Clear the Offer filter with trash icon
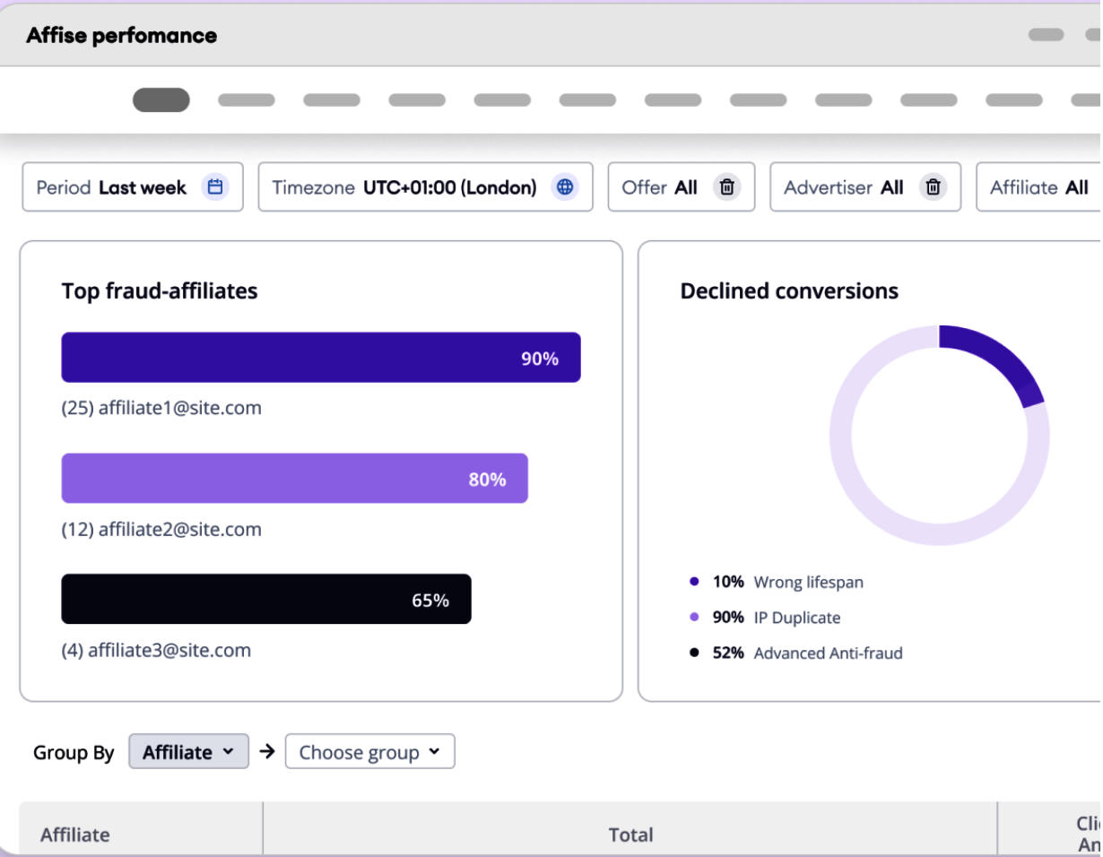Image resolution: width=1103 pixels, height=857 pixels. coord(727,187)
